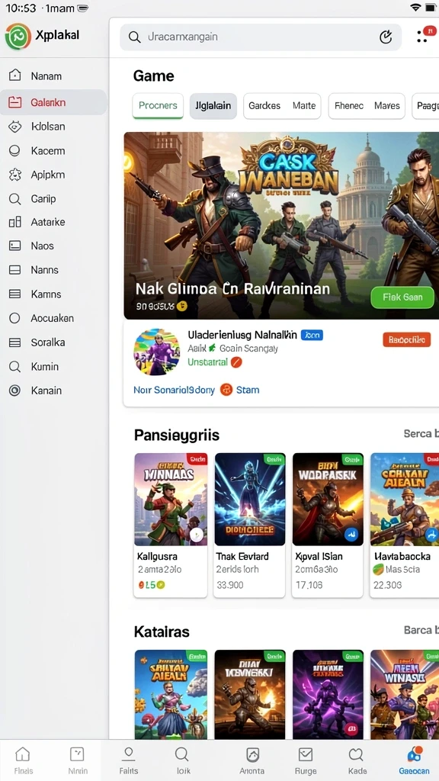
Task: Select the Fhenec Maves tab
Action: tap(367, 105)
